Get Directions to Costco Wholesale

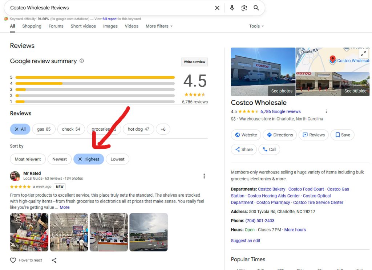(x=280, y=135)
